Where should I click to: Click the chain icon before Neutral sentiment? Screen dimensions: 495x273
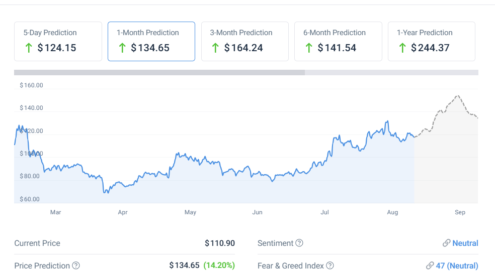click(446, 243)
